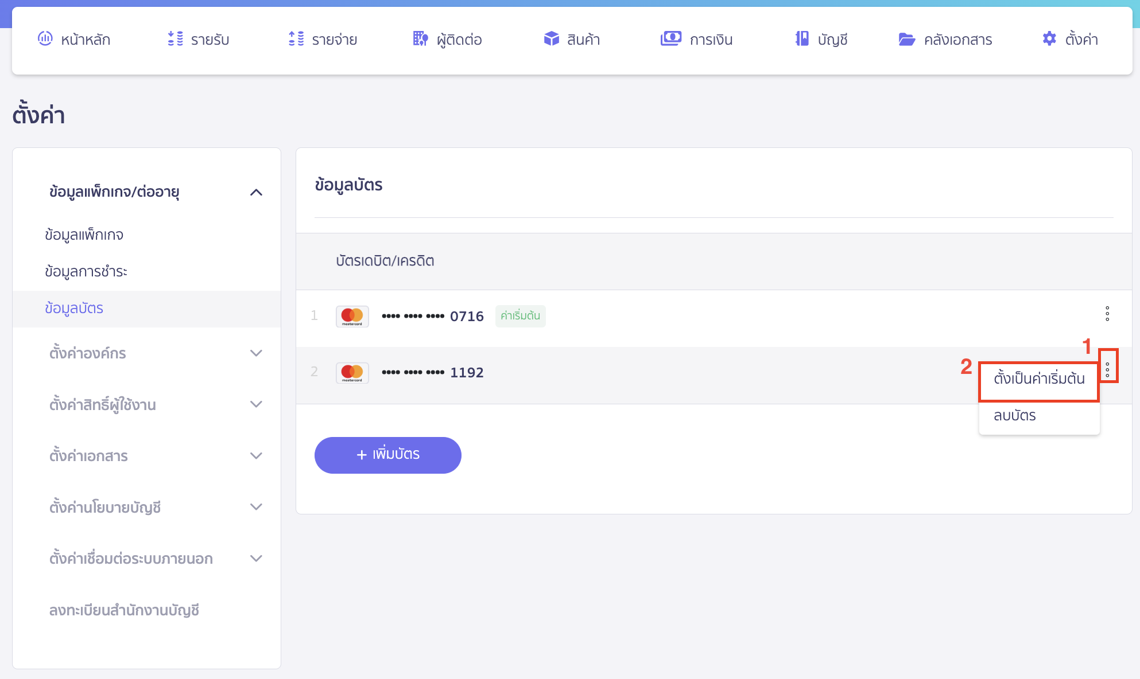Viewport: 1140px width, 679px height.
Task: Click the ตั้งค่า gear icon
Action: click(1049, 38)
